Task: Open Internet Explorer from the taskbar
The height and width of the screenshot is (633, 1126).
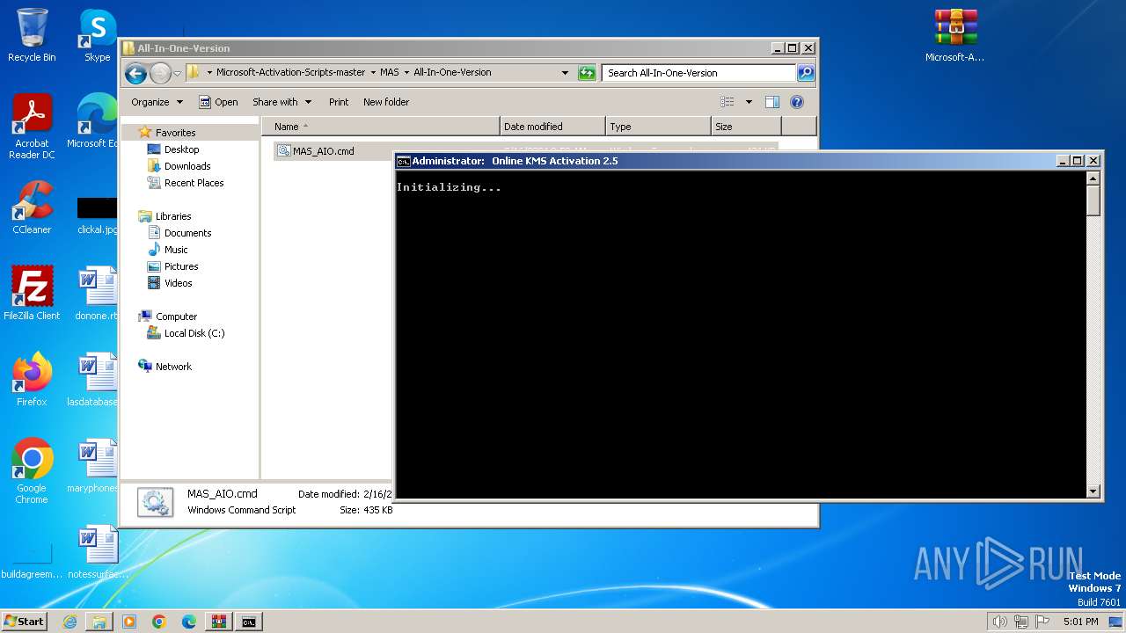Action: [69, 622]
